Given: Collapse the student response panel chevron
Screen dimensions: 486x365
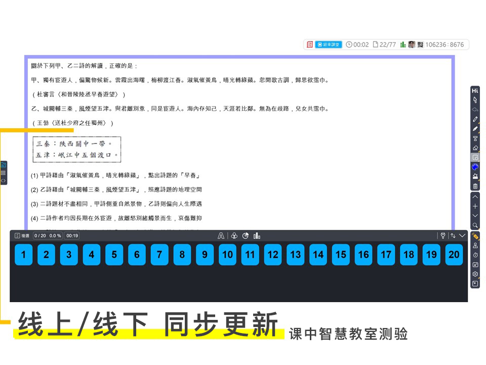Looking at the screenshot, I should click(462, 236).
